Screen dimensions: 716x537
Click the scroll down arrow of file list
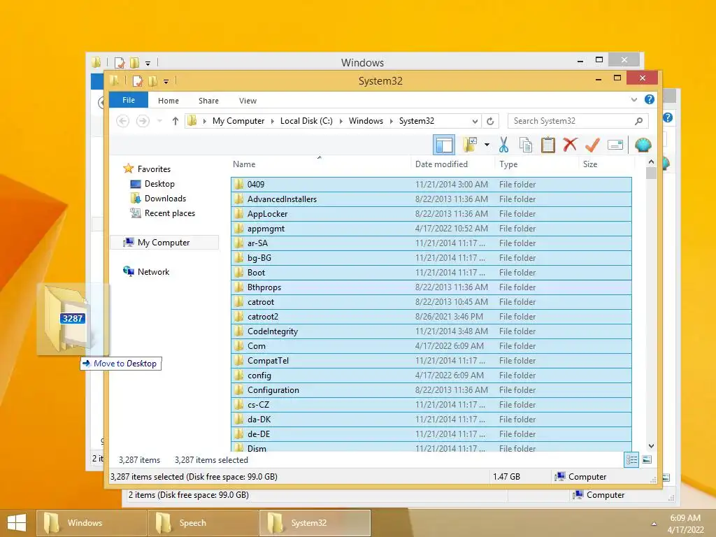(651, 446)
